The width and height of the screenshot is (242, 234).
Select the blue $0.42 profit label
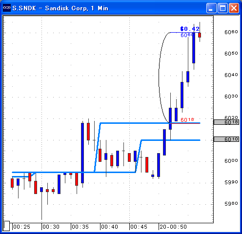click(190, 29)
